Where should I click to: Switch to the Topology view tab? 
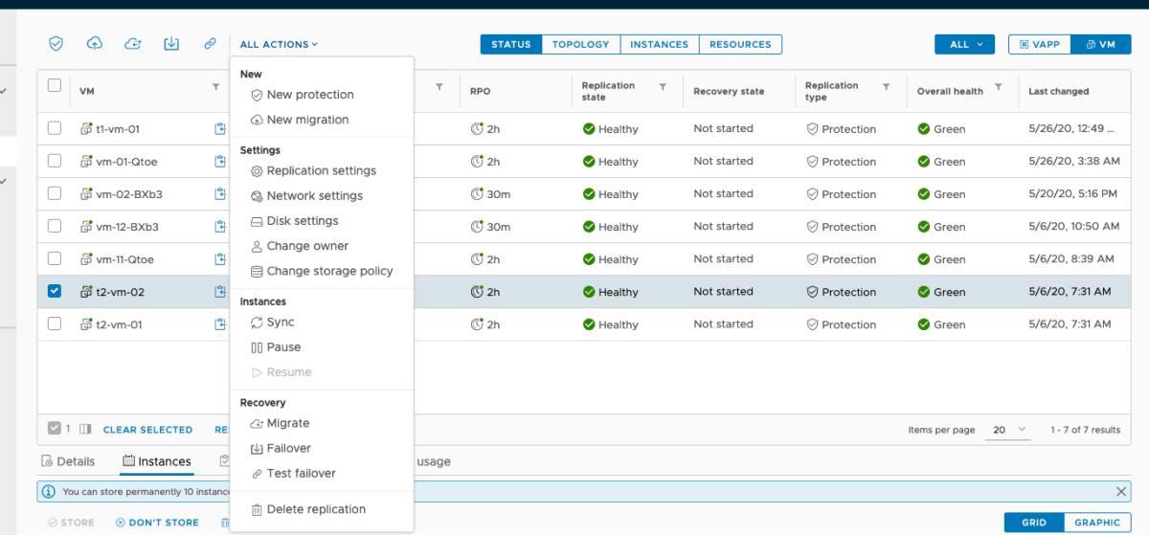pos(580,44)
